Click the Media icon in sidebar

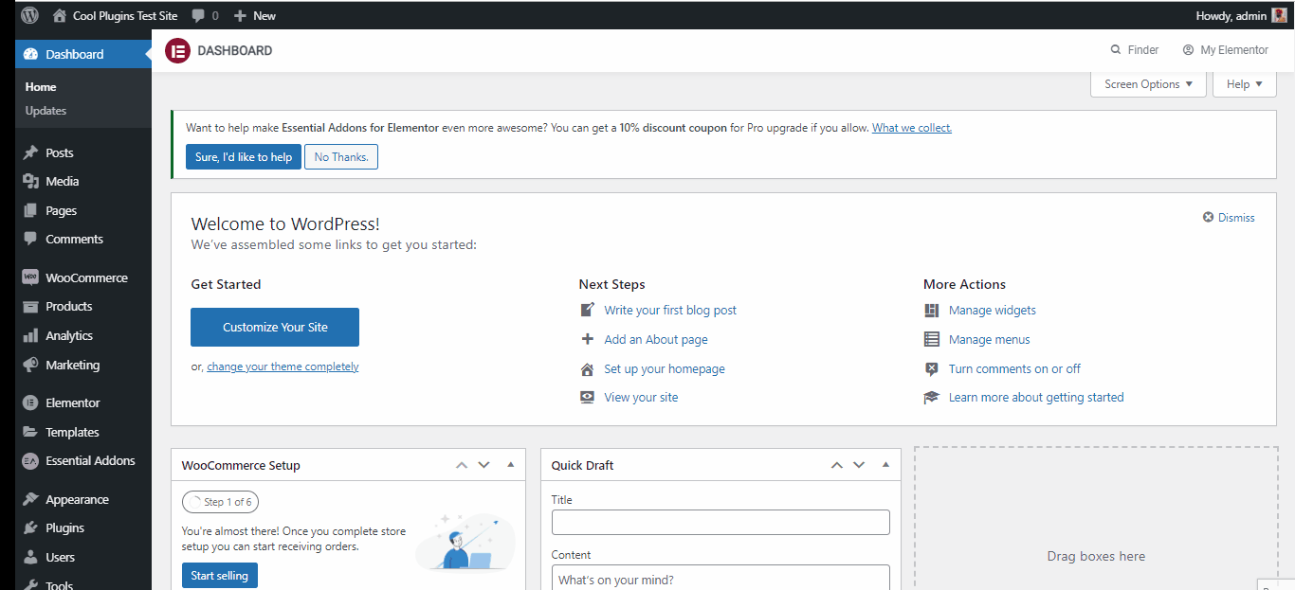(x=30, y=182)
